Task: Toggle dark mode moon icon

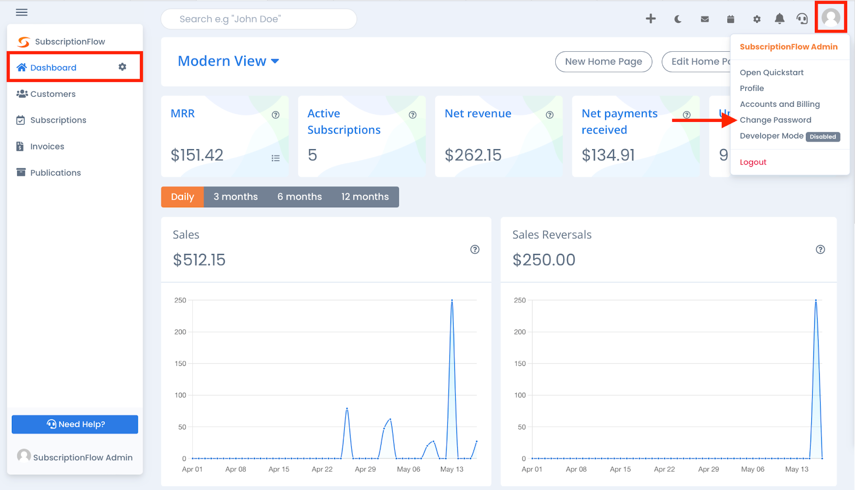Action: (x=678, y=19)
